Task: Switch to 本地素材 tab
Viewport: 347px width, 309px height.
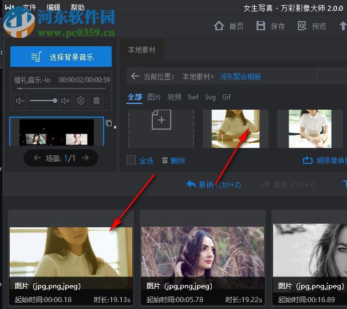Action: [142, 50]
